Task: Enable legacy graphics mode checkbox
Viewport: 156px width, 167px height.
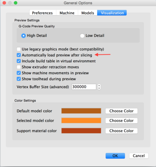Action: click(x=19, y=49)
